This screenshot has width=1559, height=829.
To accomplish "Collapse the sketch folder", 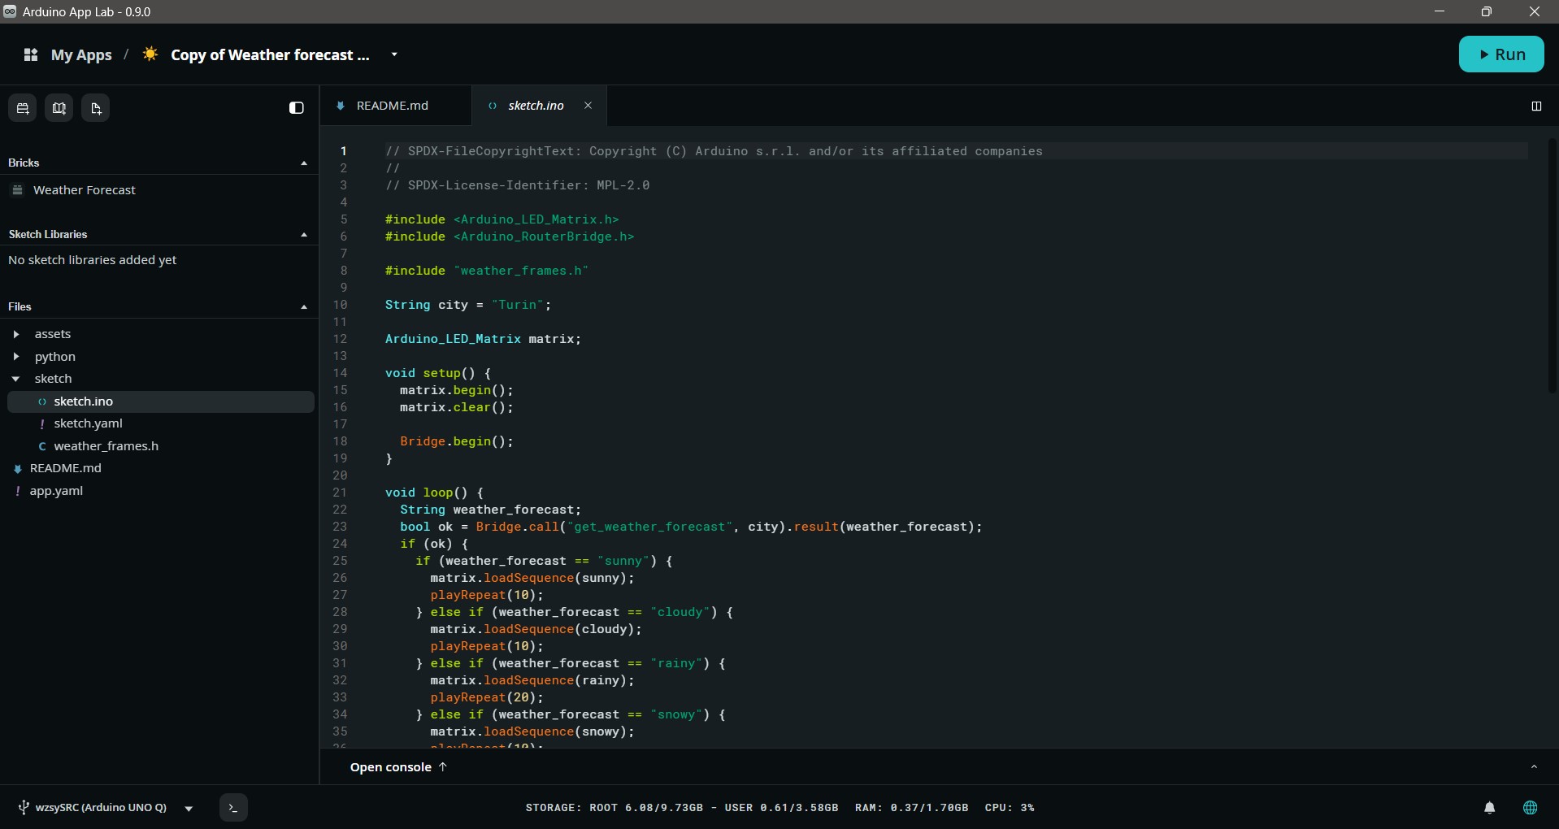I will pyautogui.click(x=15, y=379).
